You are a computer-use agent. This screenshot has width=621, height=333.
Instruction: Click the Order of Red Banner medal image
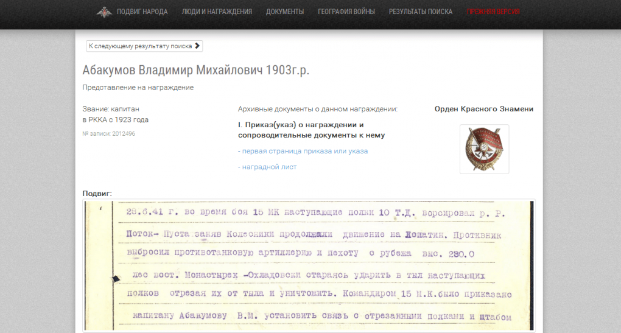tap(484, 149)
